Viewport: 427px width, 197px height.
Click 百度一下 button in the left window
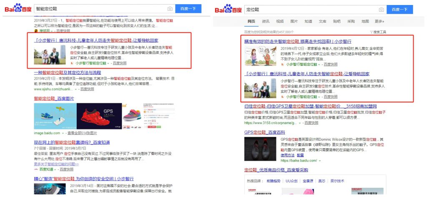coord(188,9)
